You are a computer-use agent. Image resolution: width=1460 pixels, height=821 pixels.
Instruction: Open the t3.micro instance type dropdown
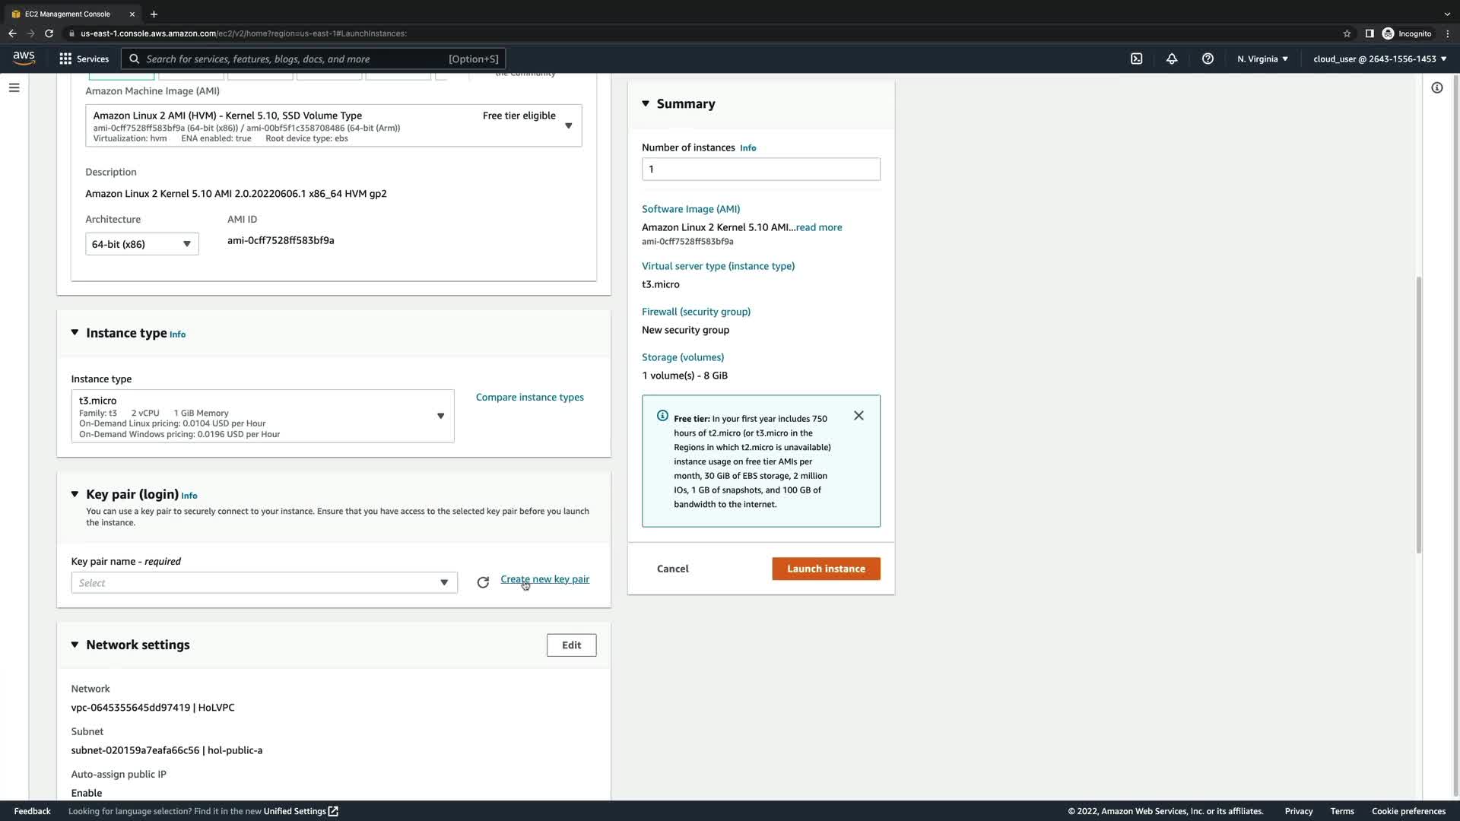262,416
